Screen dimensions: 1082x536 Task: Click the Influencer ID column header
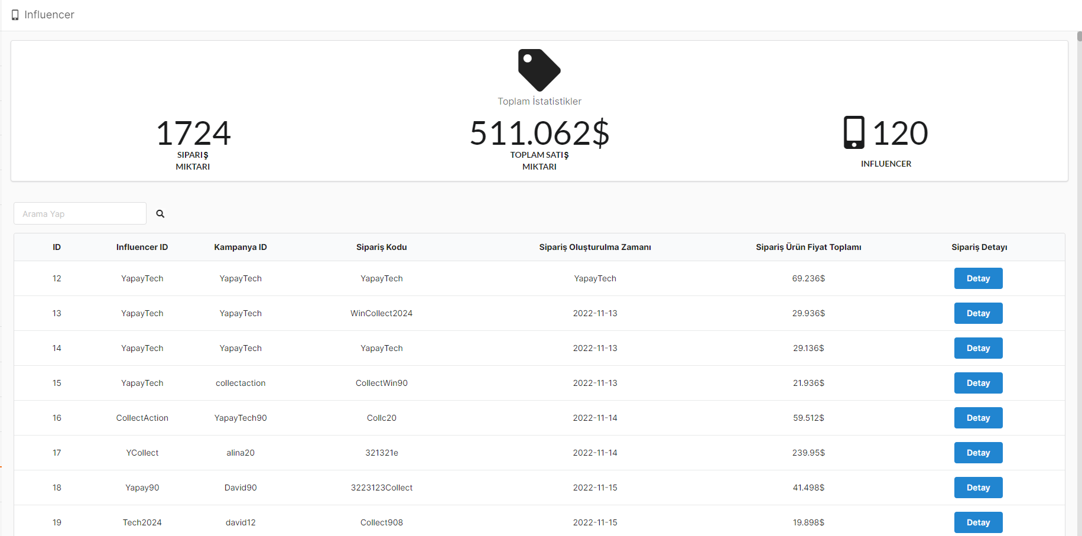tap(142, 247)
